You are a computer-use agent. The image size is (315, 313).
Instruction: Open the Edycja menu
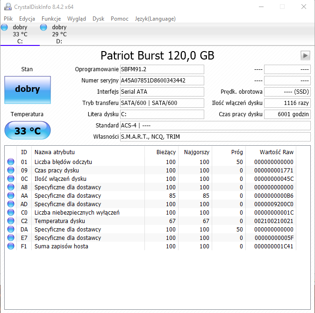click(x=27, y=19)
